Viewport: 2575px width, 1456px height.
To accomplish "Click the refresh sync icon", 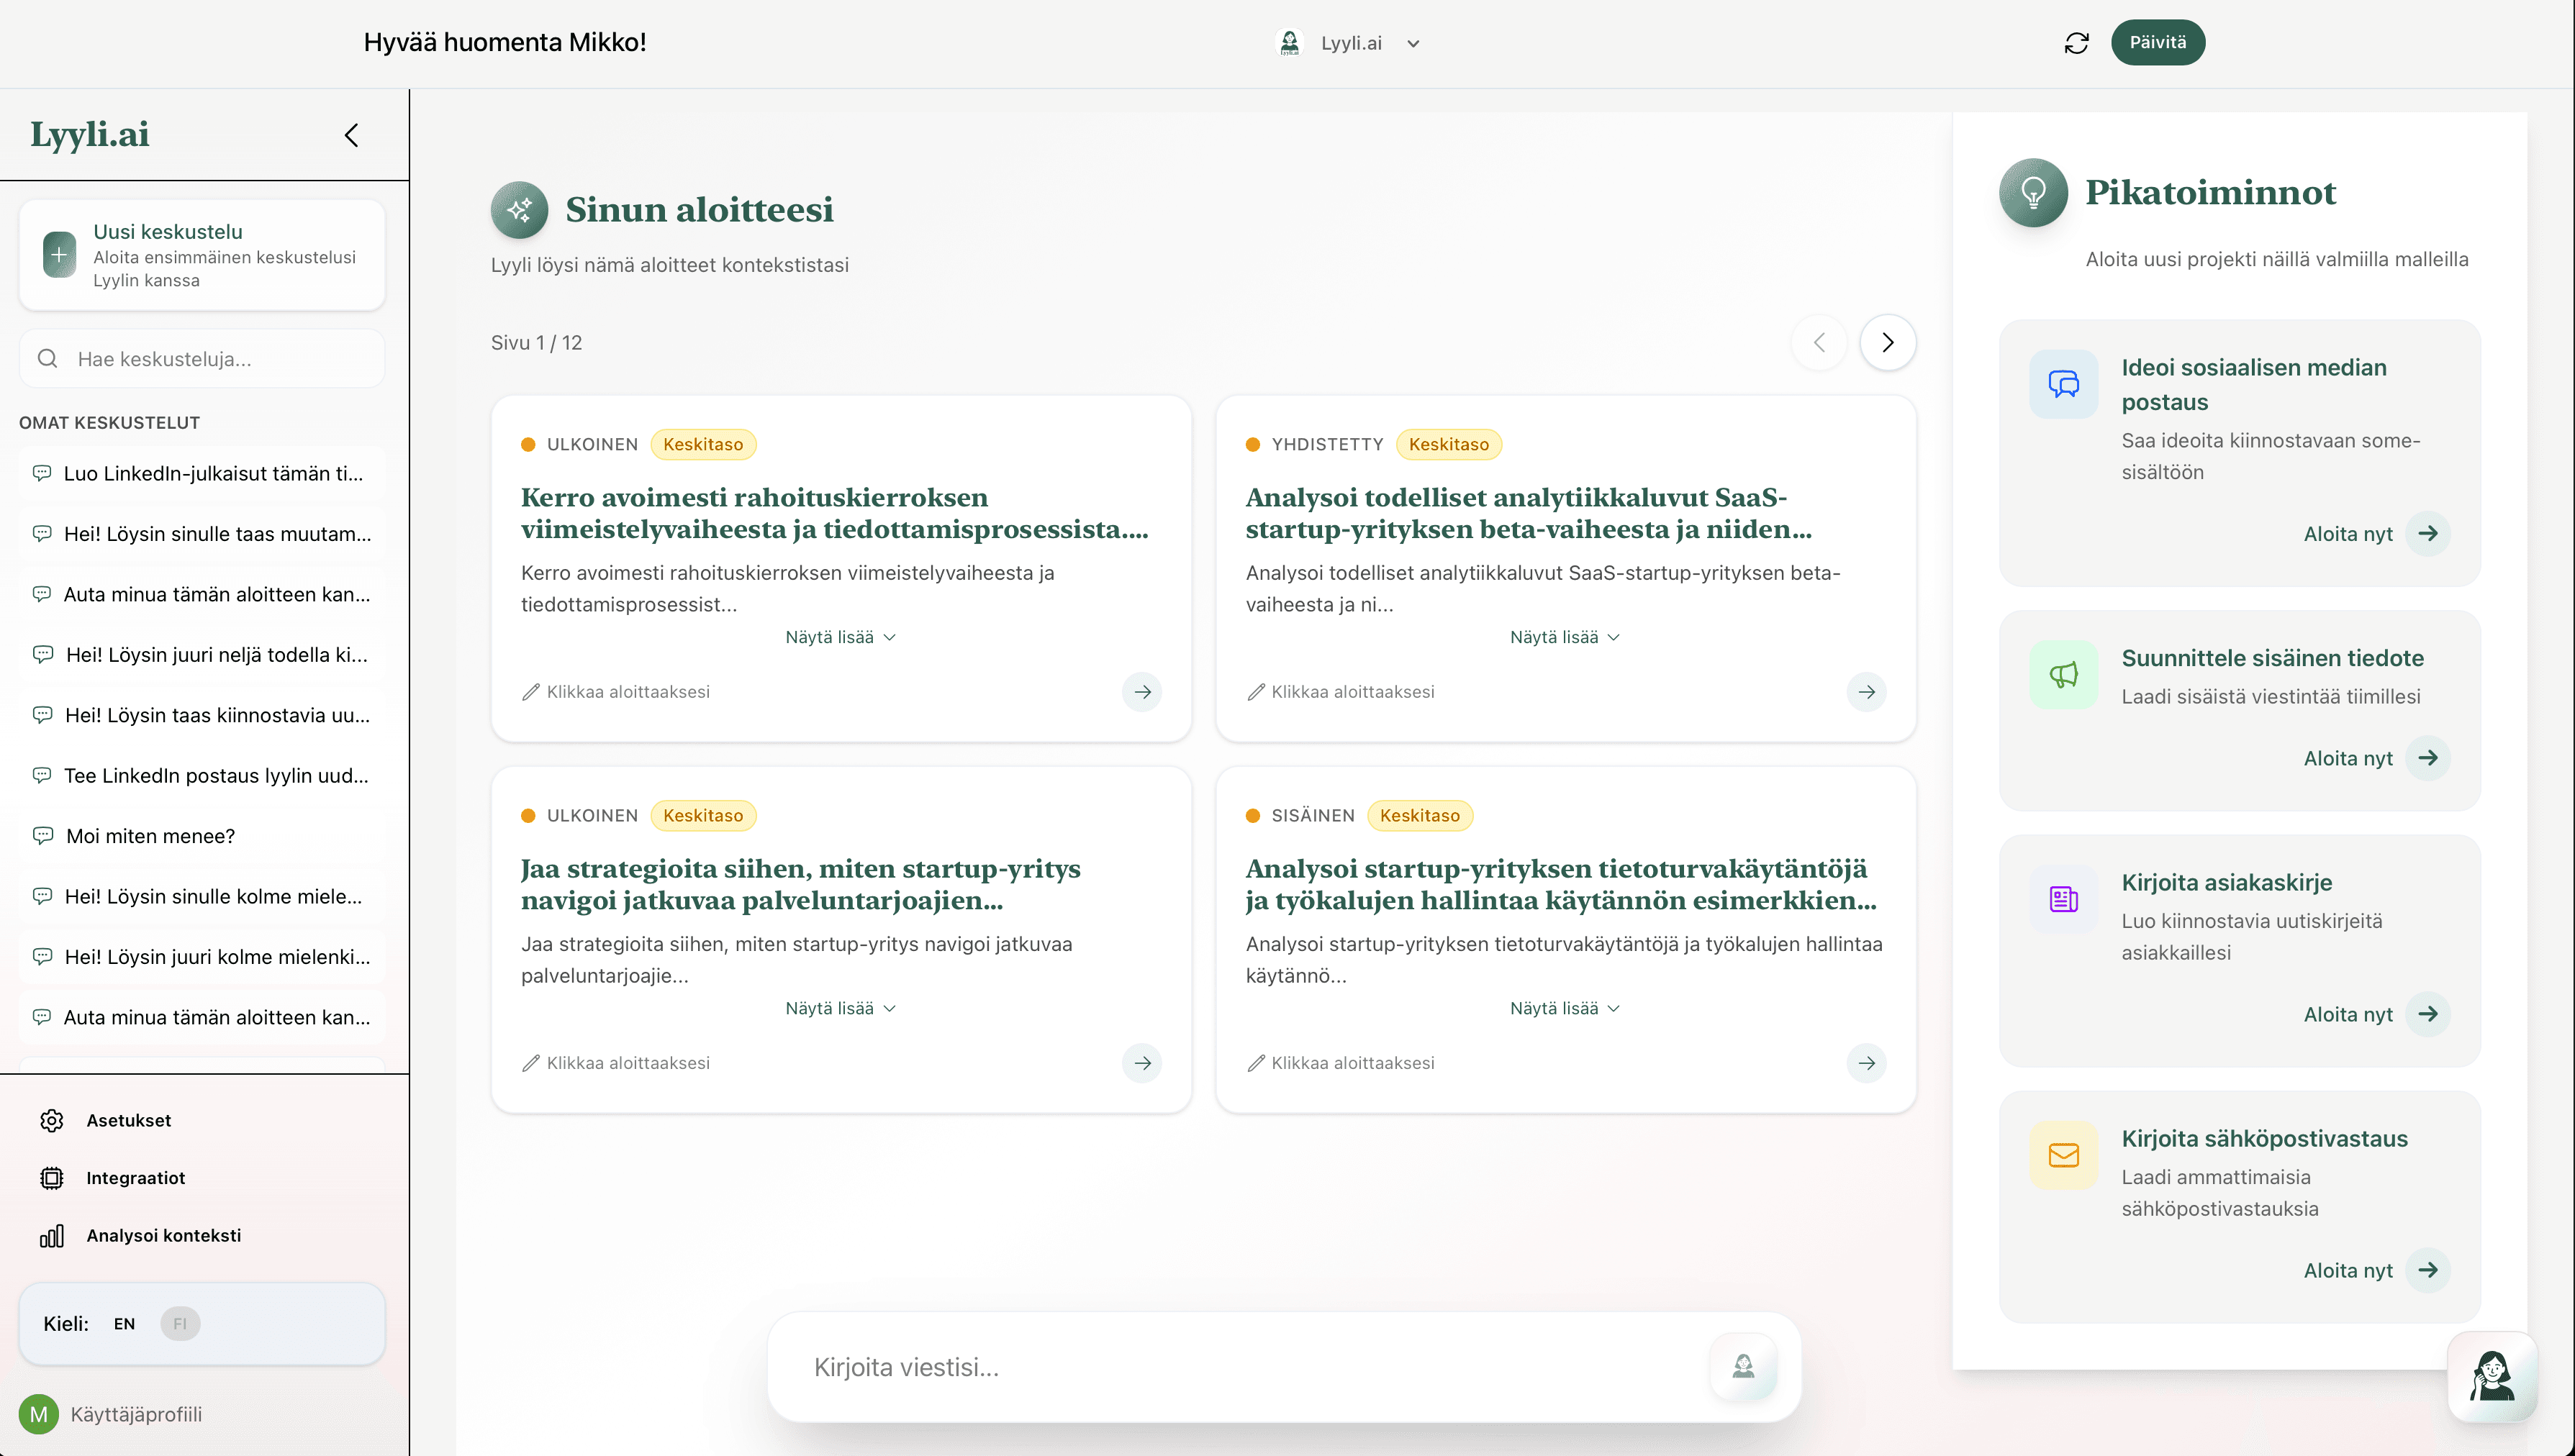I will [x=2077, y=43].
